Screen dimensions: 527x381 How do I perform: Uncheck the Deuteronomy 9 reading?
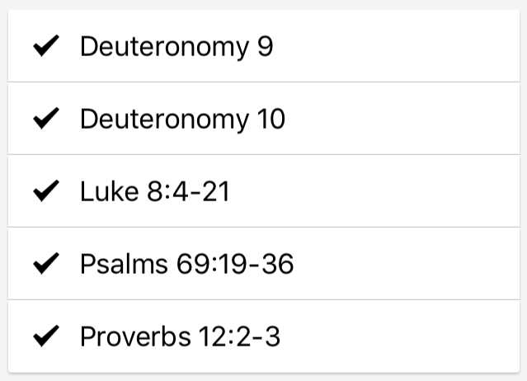pos(45,47)
